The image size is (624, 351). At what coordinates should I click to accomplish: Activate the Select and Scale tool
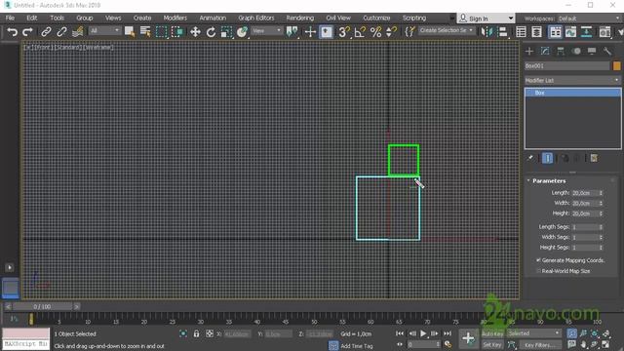click(x=226, y=32)
